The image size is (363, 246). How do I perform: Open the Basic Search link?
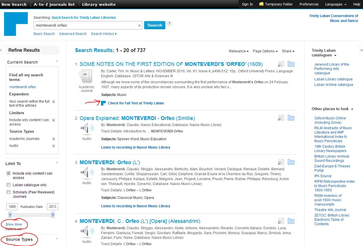(44, 34)
